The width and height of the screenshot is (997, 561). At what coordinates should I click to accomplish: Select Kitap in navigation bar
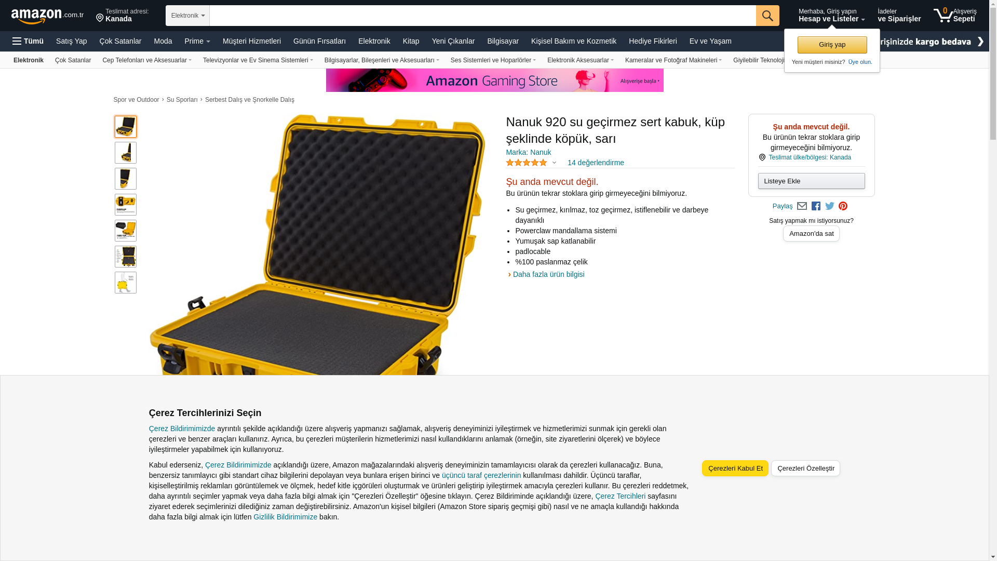tap(411, 41)
